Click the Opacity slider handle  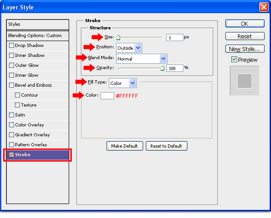click(162, 68)
